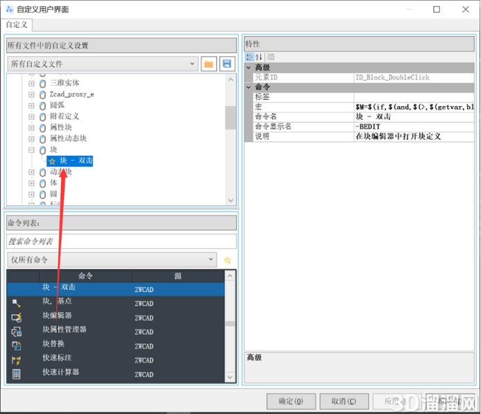Click the 快速计算器 calculator icon
This screenshot has width=481, height=414.
(x=16, y=374)
